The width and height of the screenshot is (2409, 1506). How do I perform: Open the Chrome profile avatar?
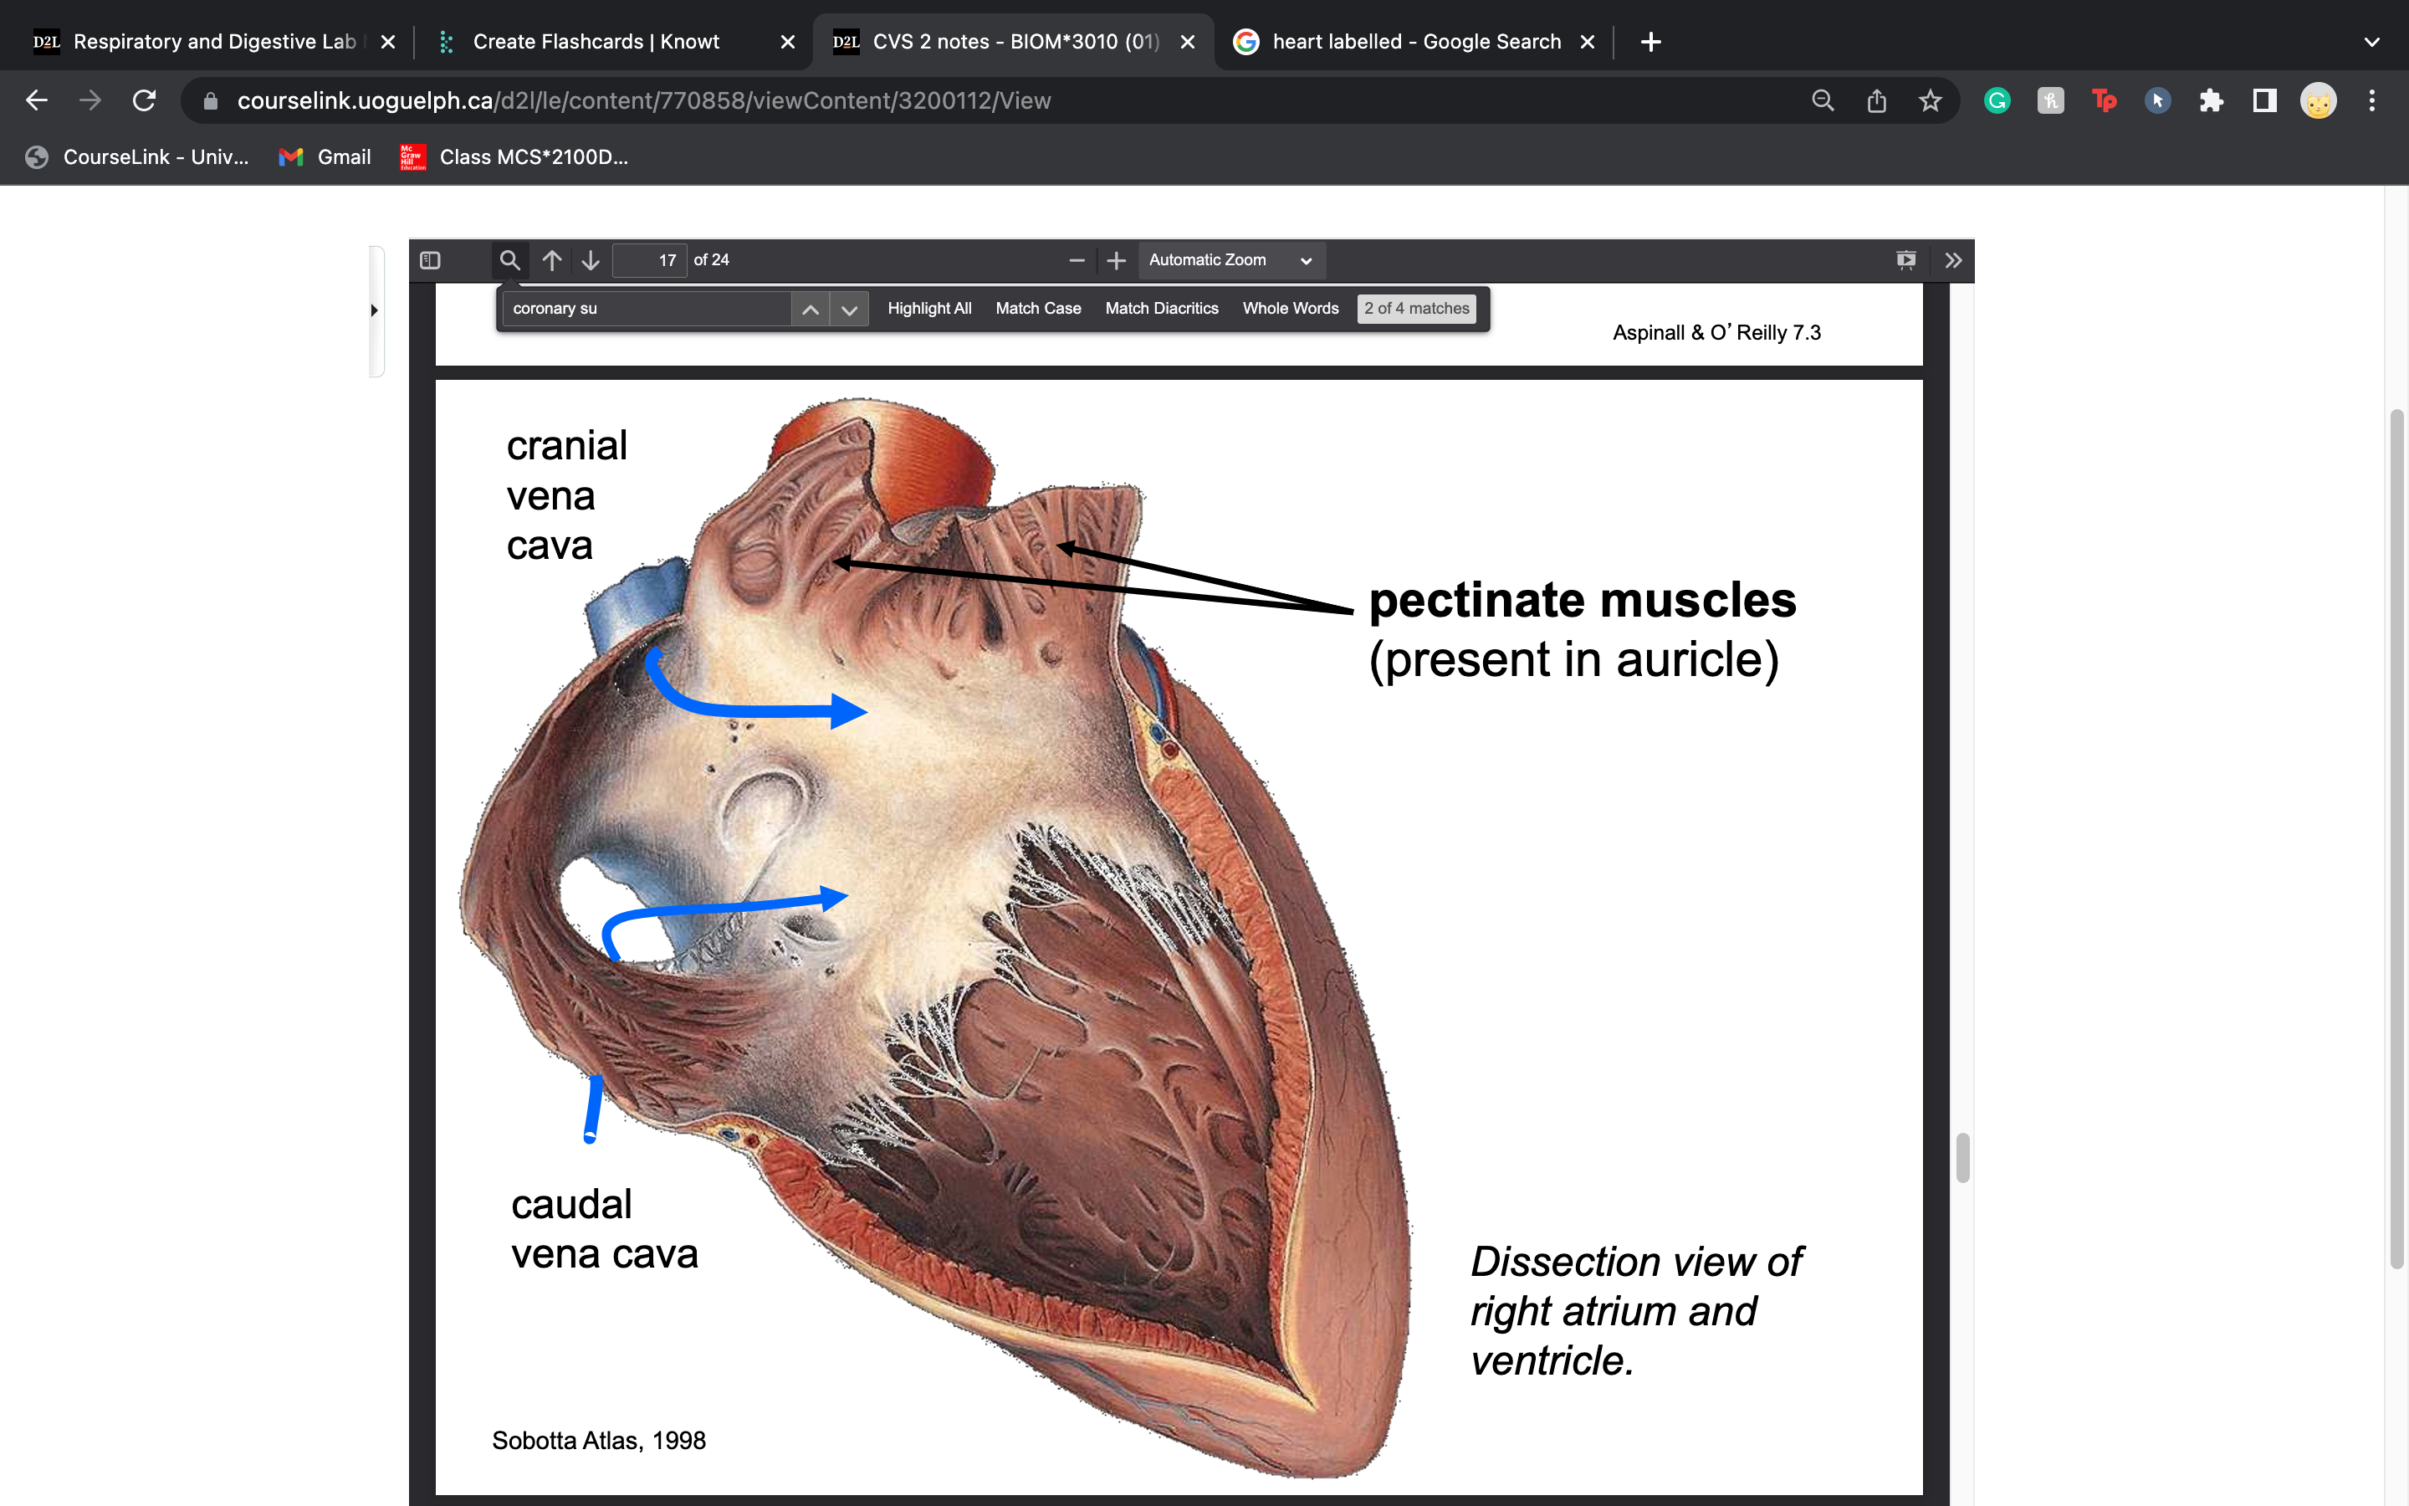(x=2319, y=100)
